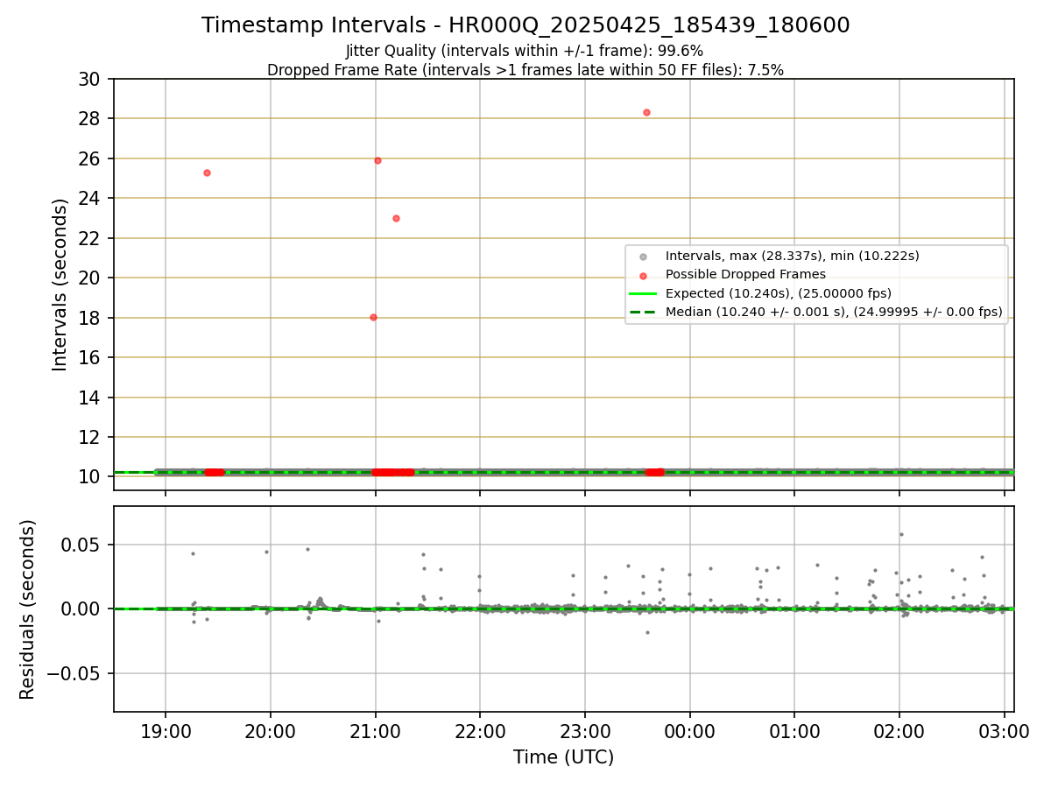The height and width of the screenshot is (788, 1051).
Task: Select the Dropped Frame Rate 7.5% subtitle line
Action: (x=525, y=69)
